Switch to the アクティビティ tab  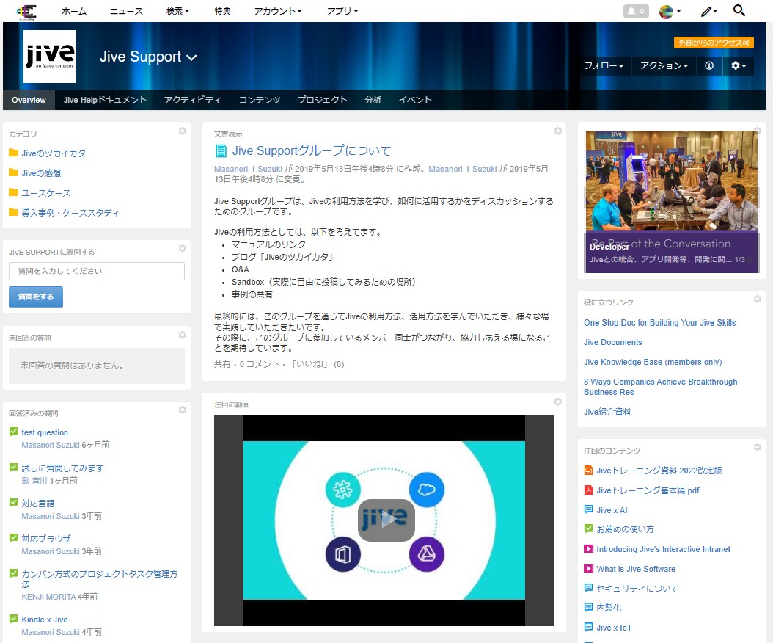coord(192,100)
